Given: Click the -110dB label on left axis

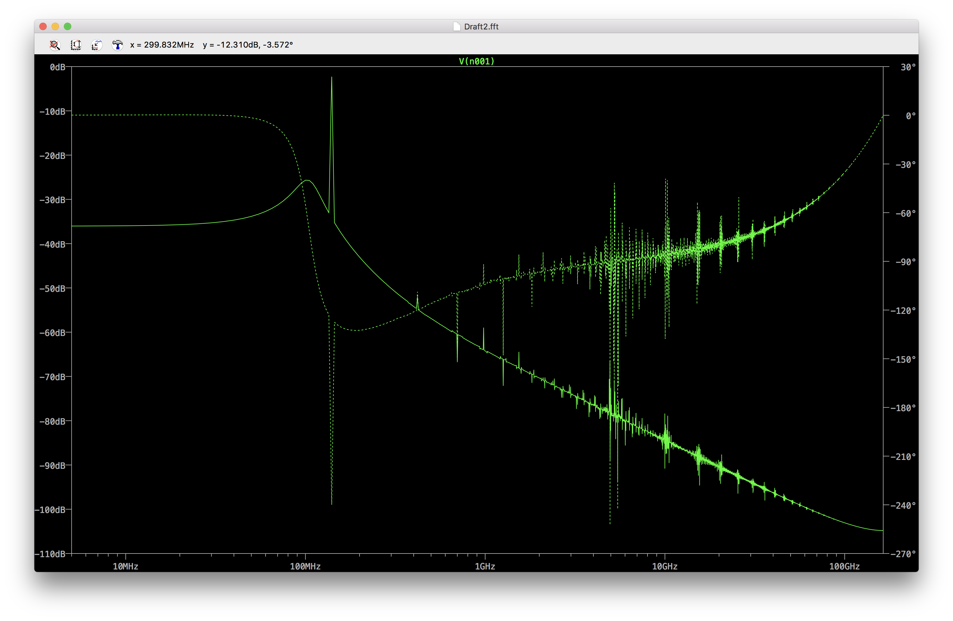Looking at the screenshot, I should [50, 554].
